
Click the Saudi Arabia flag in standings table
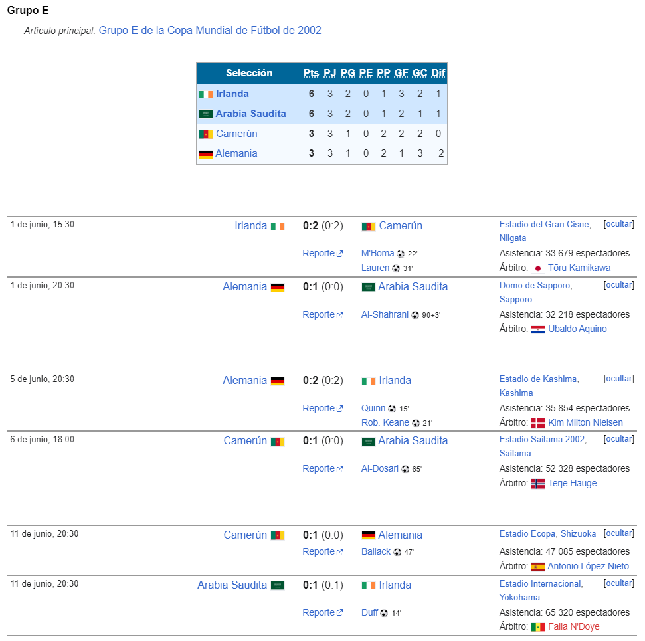[x=206, y=114]
